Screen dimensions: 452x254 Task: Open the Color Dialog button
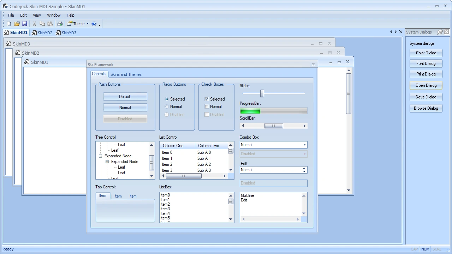tap(426, 53)
